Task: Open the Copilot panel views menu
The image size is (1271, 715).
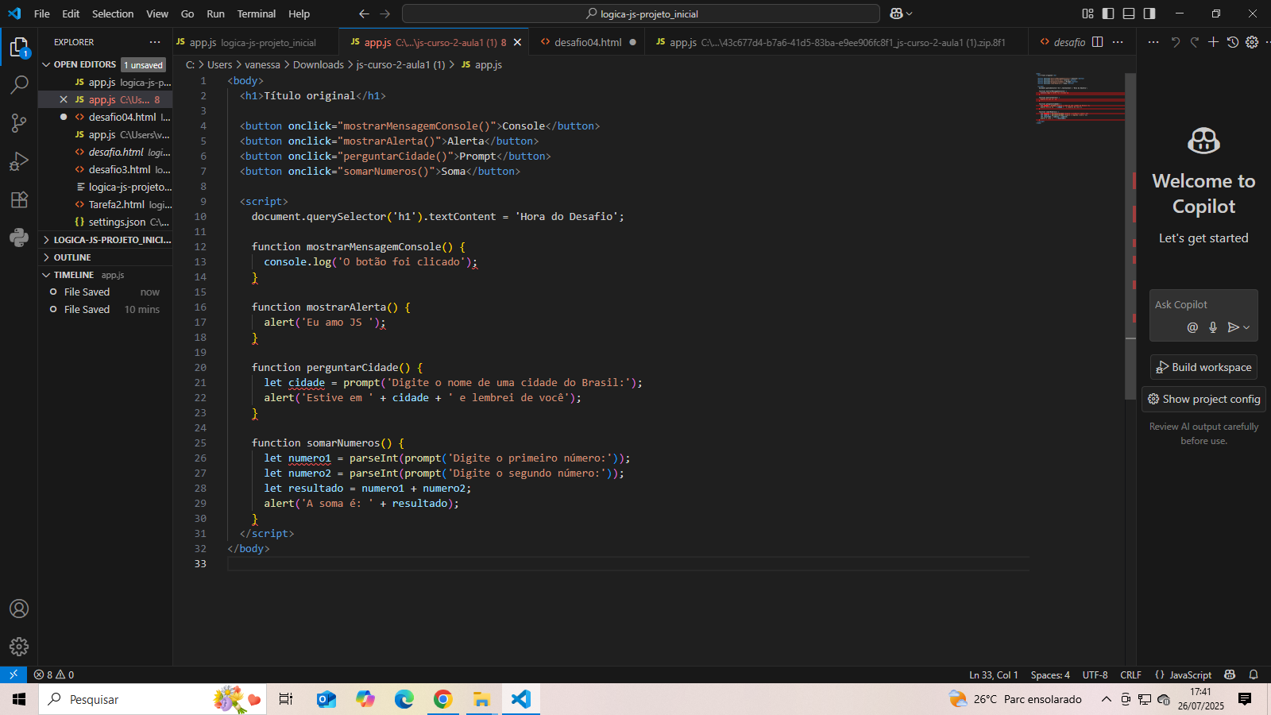Action: tap(1153, 42)
